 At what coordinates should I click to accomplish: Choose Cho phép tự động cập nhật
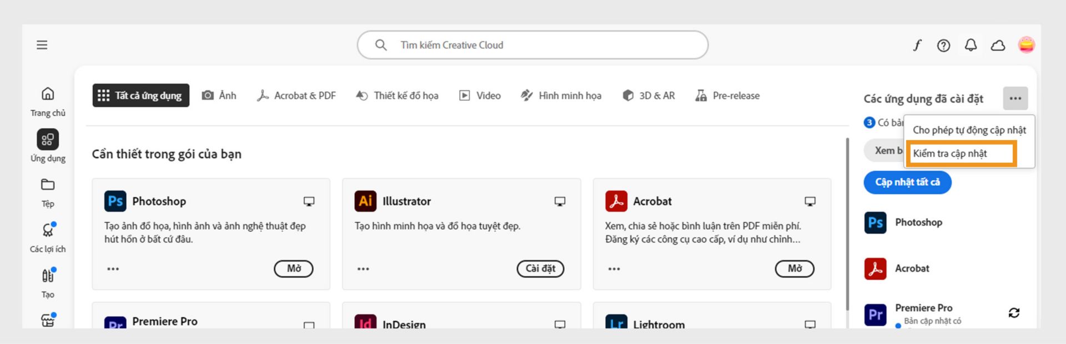pyautogui.click(x=969, y=130)
